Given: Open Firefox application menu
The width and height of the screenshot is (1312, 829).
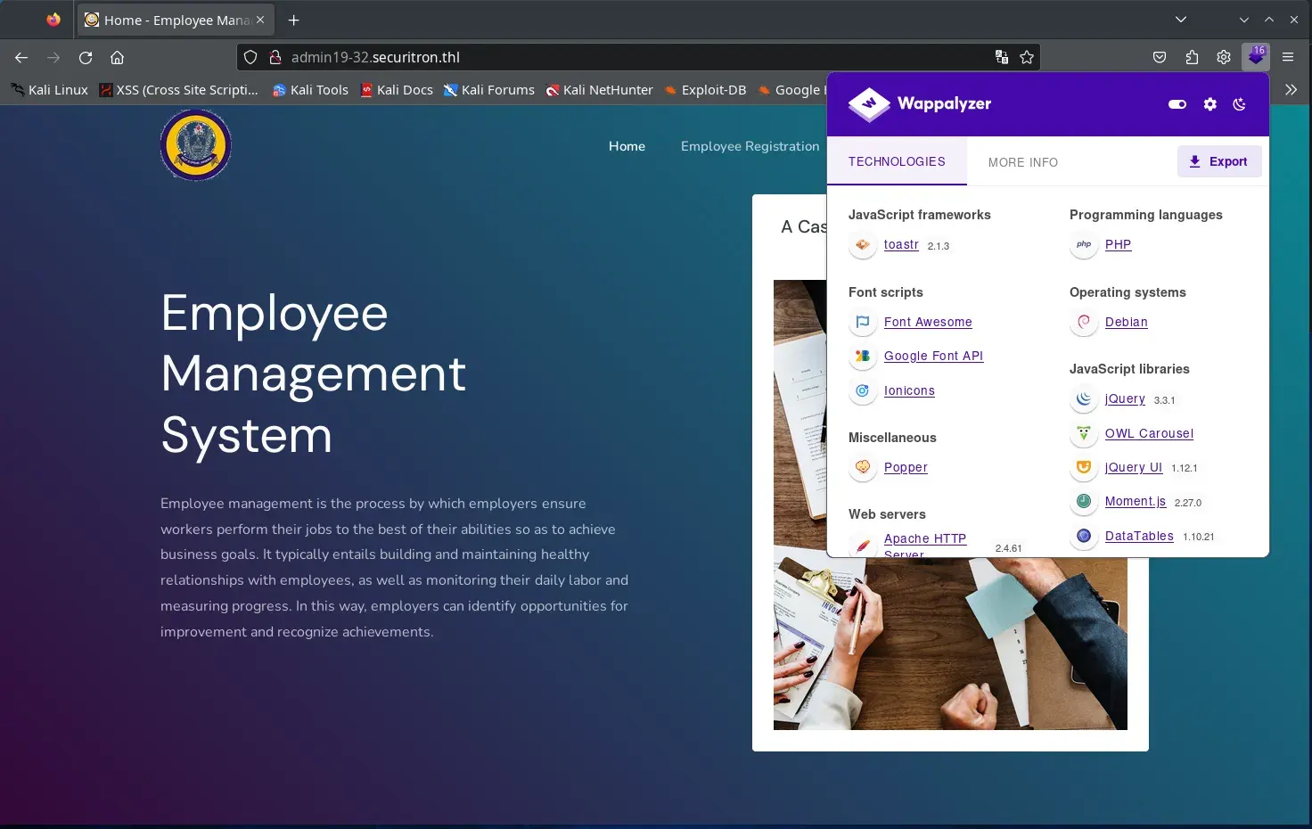Looking at the screenshot, I should point(1288,57).
